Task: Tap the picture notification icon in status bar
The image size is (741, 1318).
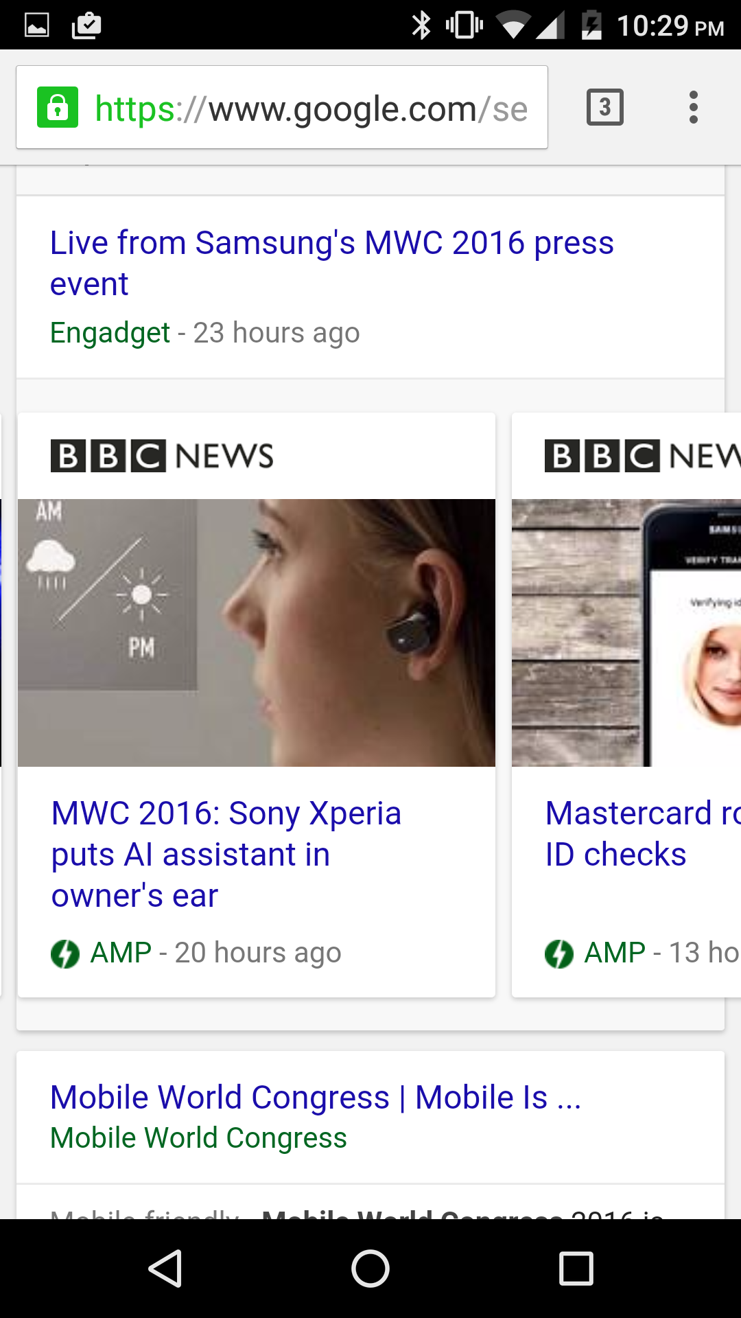Action: pyautogui.click(x=37, y=25)
